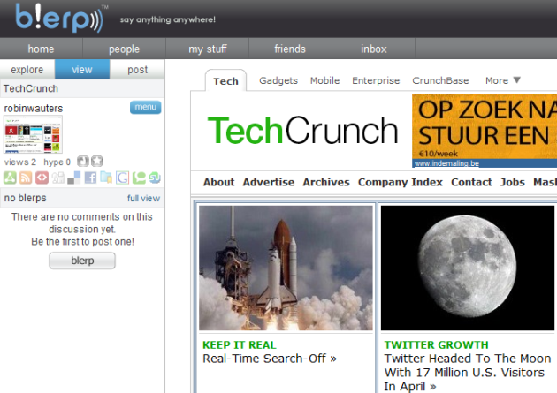Click the views 2 counter text
557x393 pixels.
20,162
